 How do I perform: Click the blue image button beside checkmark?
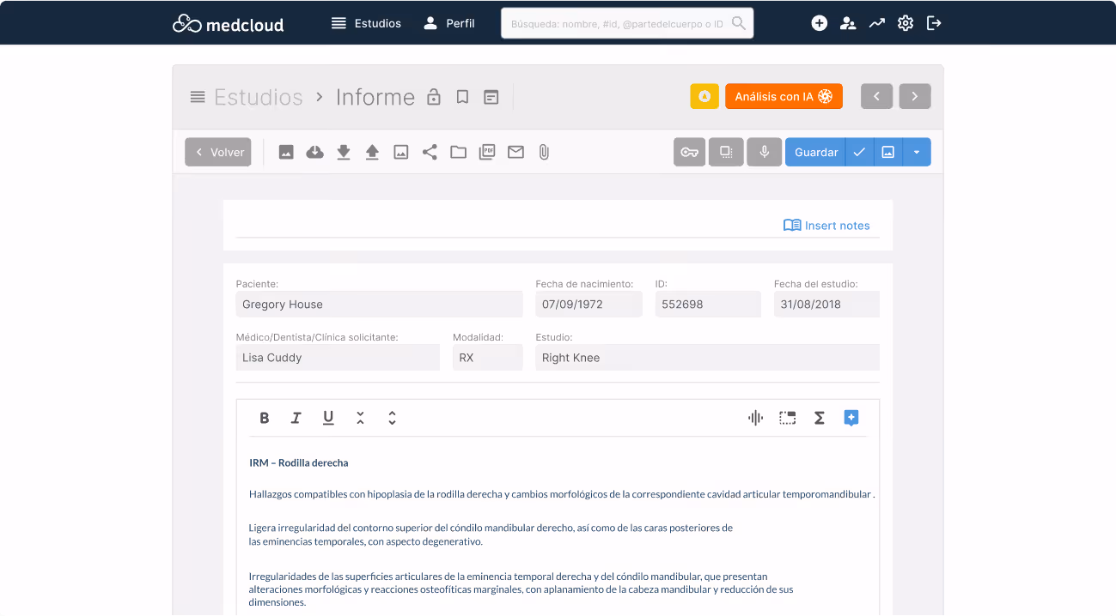pyautogui.click(x=888, y=152)
